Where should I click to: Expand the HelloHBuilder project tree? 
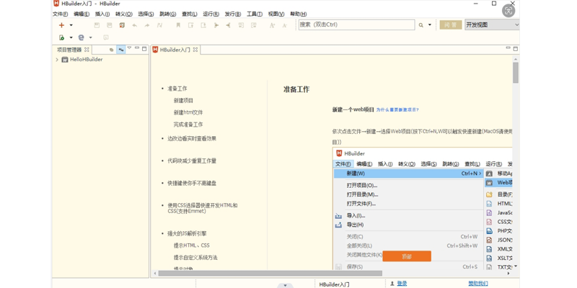pyautogui.click(x=57, y=60)
